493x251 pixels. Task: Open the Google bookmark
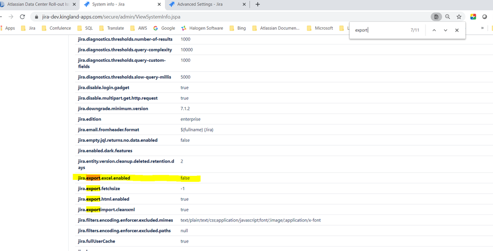coord(164,28)
